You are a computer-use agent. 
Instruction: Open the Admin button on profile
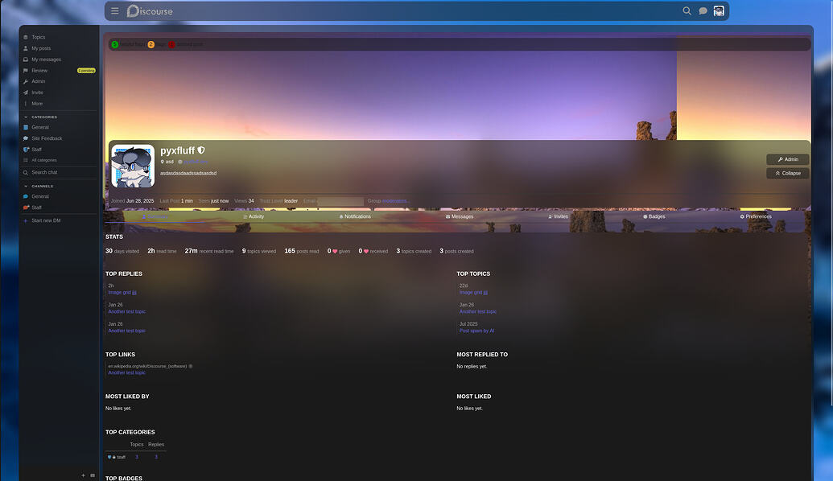(787, 159)
